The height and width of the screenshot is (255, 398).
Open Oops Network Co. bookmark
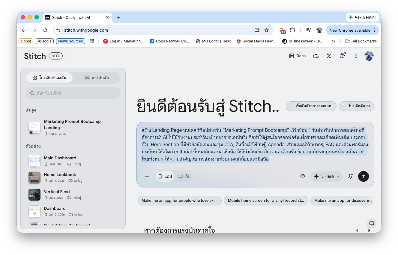pyautogui.click(x=170, y=41)
